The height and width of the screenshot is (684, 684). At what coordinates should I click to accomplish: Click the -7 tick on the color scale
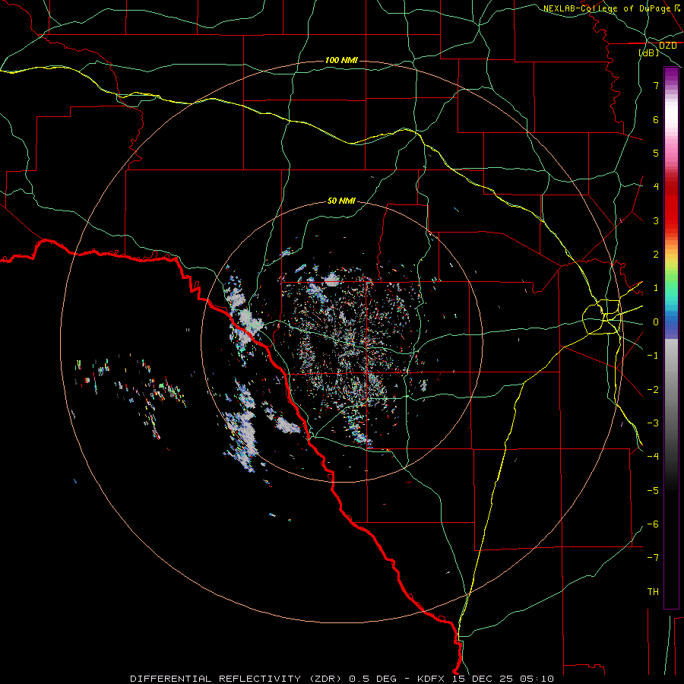coord(653,558)
